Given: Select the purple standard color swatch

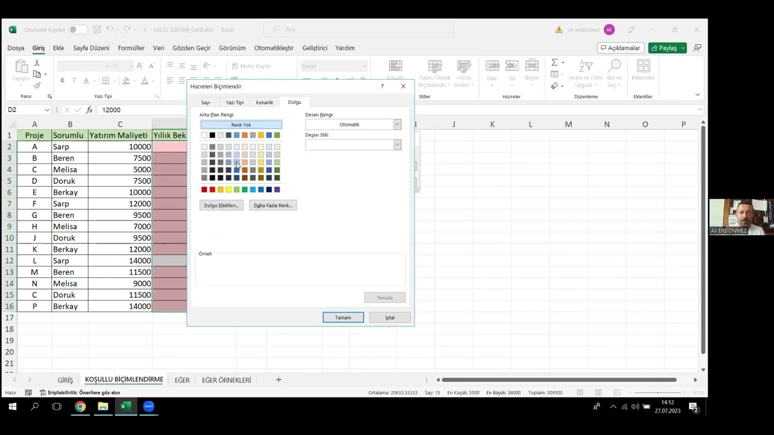Looking at the screenshot, I should (x=277, y=190).
